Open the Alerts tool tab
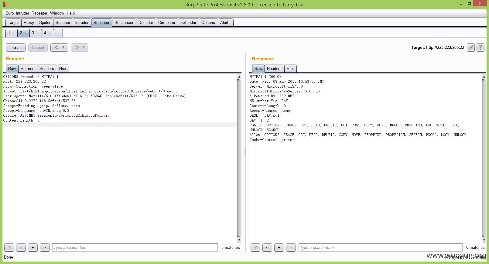This screenshot has width=489, height=264. 225,22
